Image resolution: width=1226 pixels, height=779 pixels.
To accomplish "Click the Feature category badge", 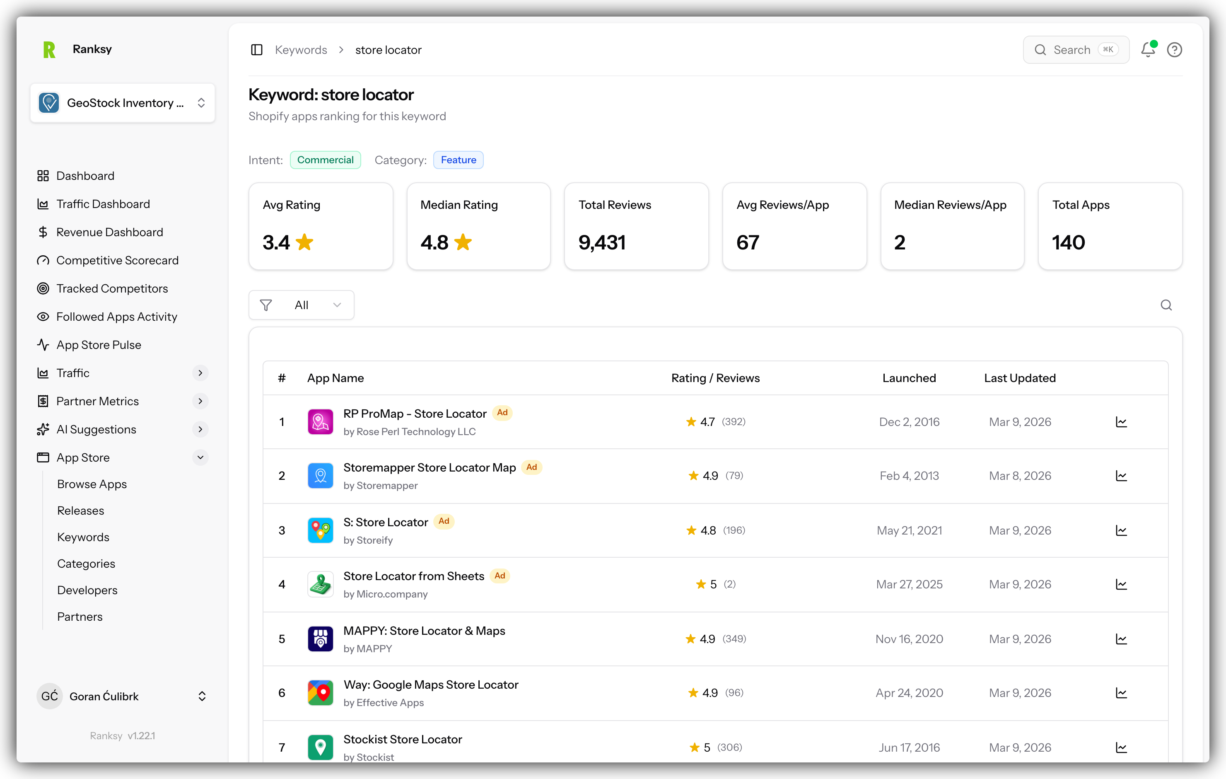I will (458, 160).
